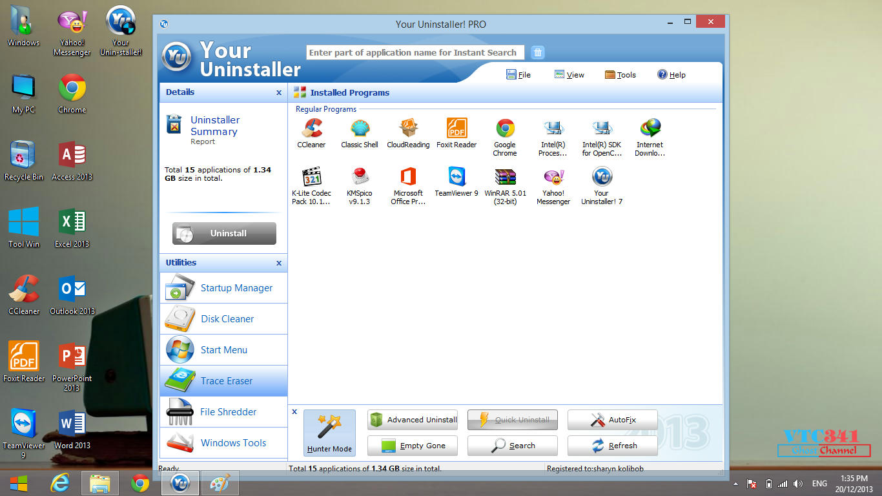
Task: Click the Regular Programs group label
Action: click(x=326, y=109)
